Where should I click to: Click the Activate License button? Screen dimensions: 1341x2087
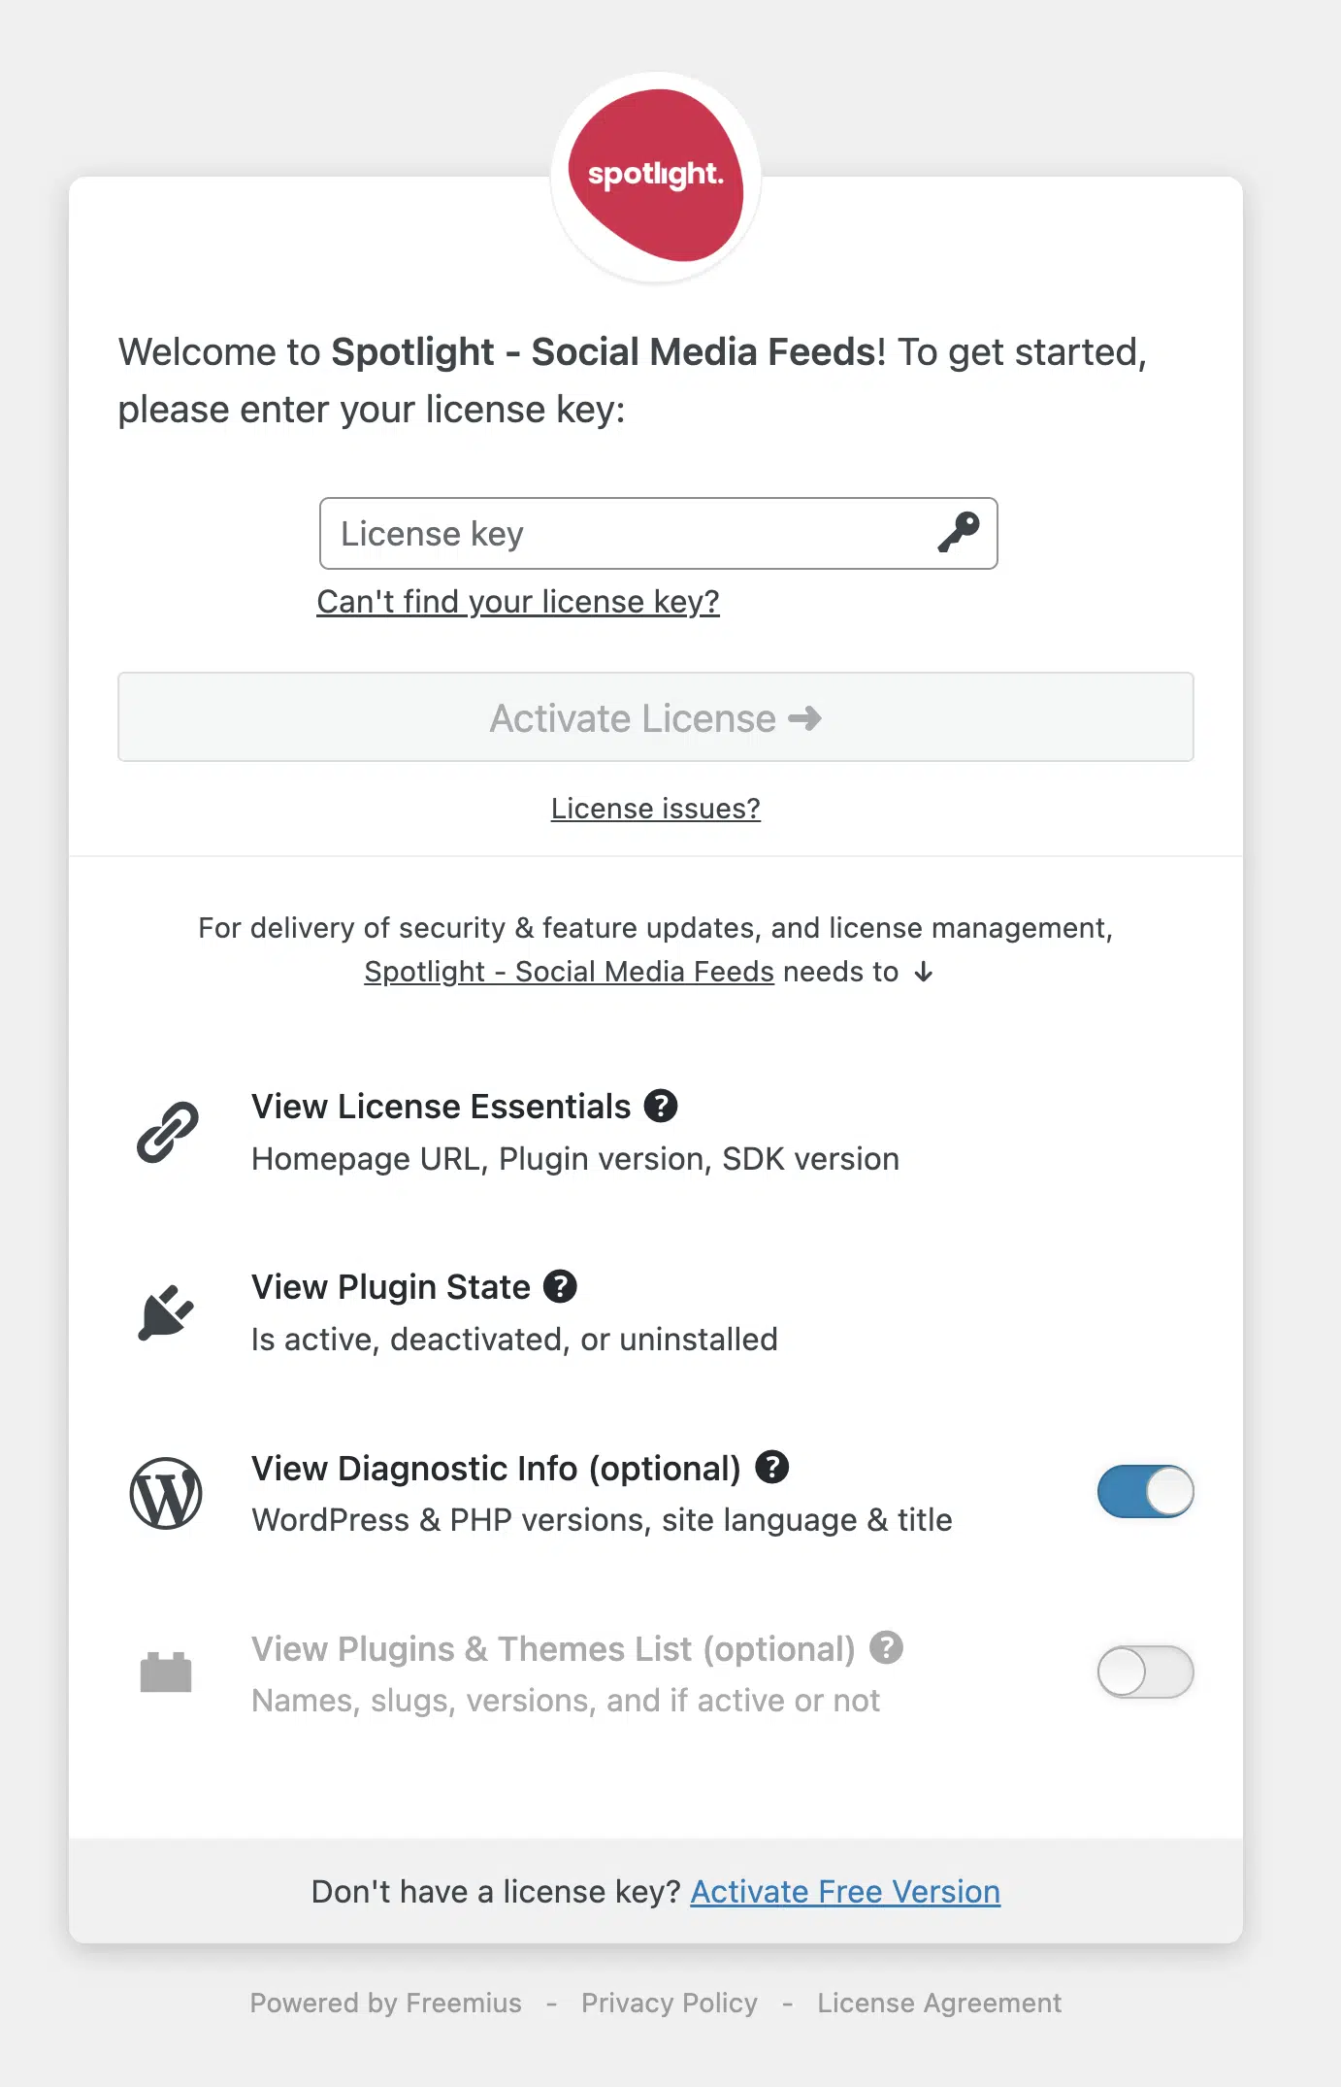(x=656, y=717)
